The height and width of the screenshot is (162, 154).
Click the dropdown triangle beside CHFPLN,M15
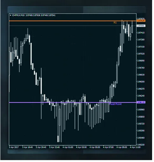click(x=10, y=16)
